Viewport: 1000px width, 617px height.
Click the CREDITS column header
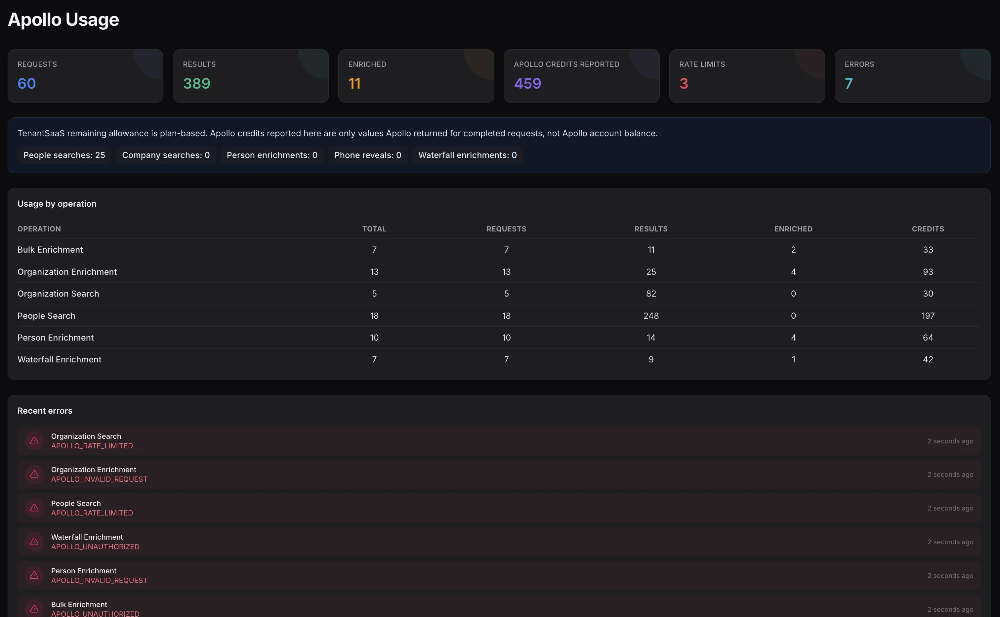[928, 229]
